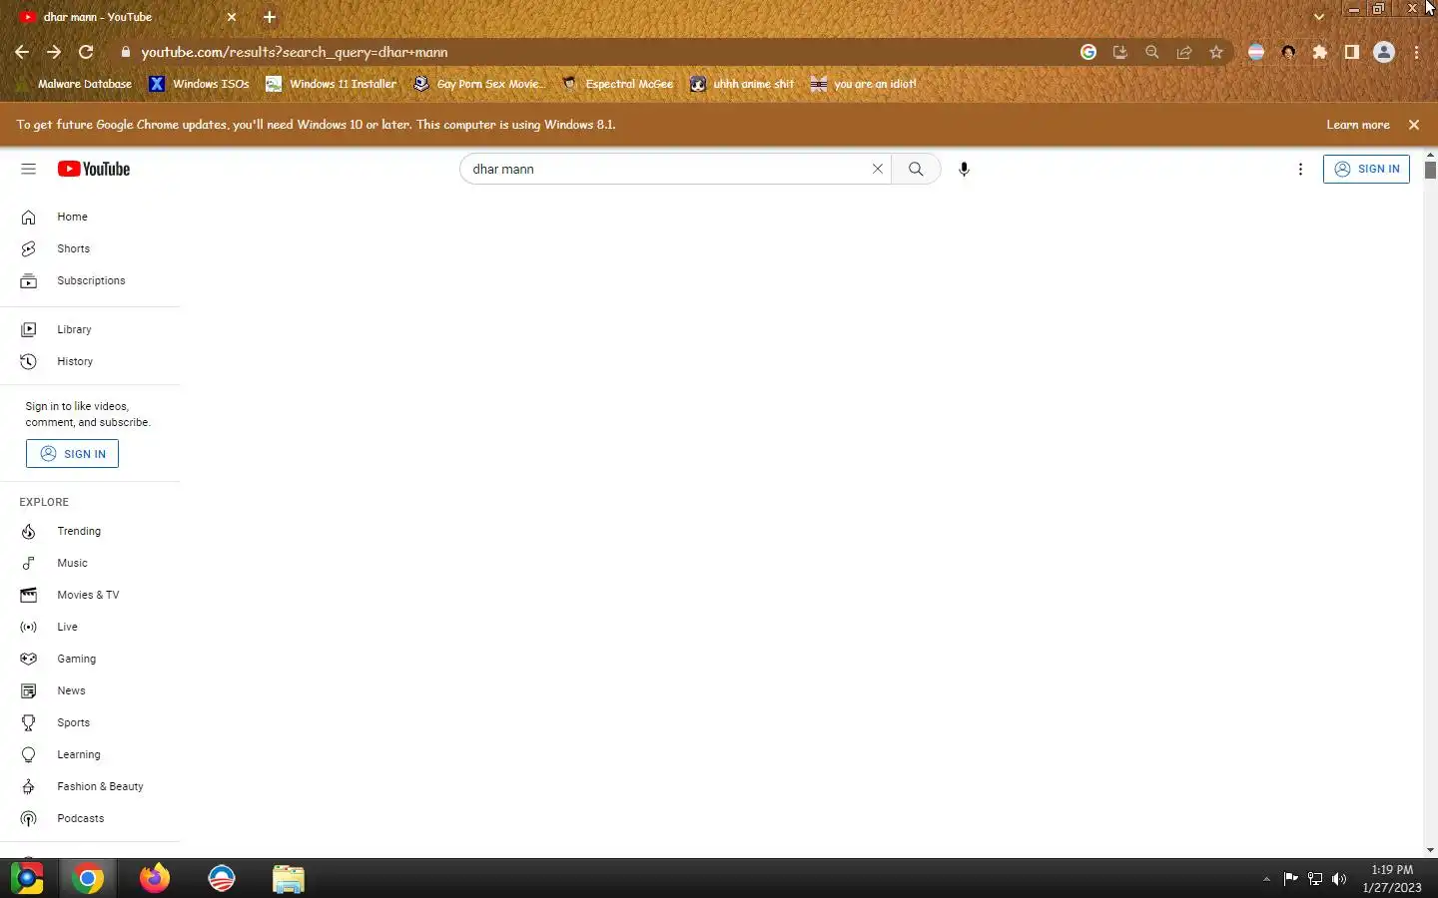Click the browser back arrow
Viewport: 1438px width, 898px height.
tap(22, 52)
